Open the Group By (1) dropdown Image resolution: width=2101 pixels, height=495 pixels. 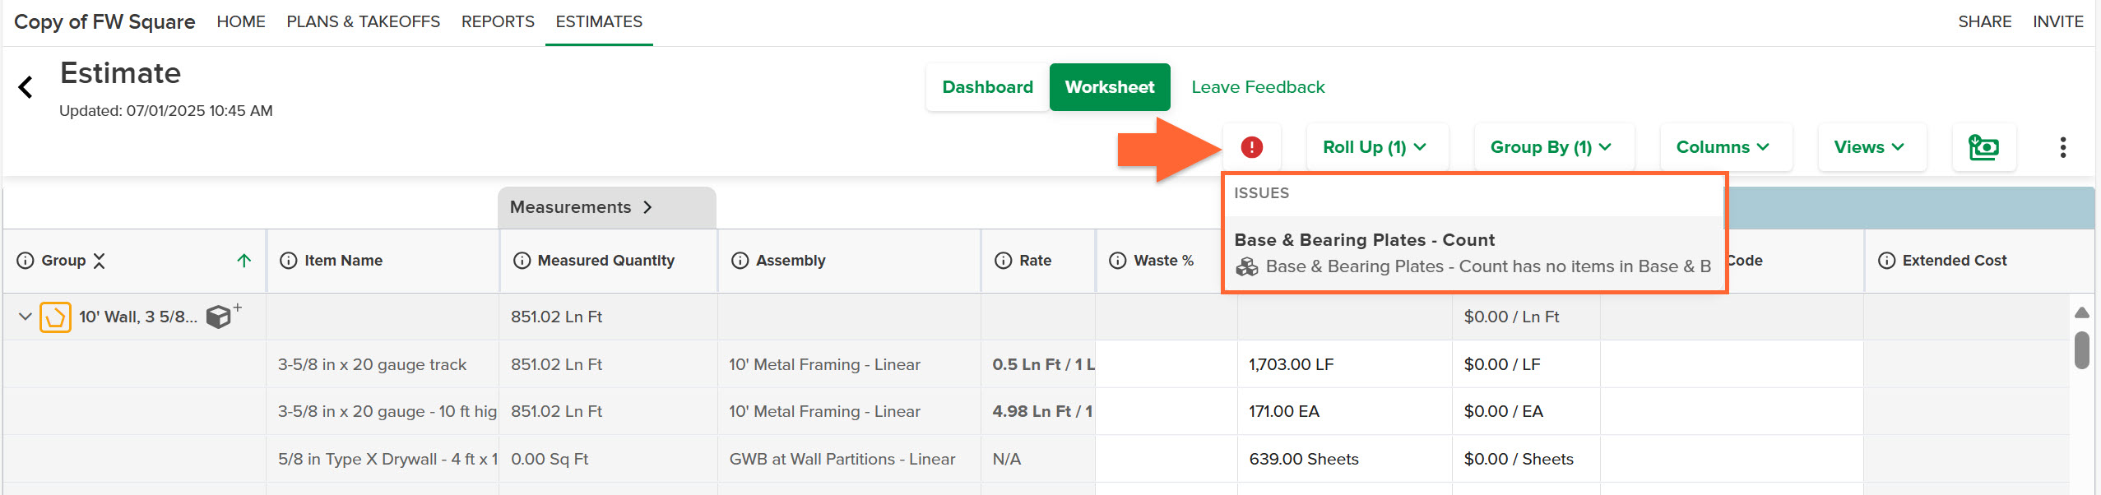(x=1551, y=147)
